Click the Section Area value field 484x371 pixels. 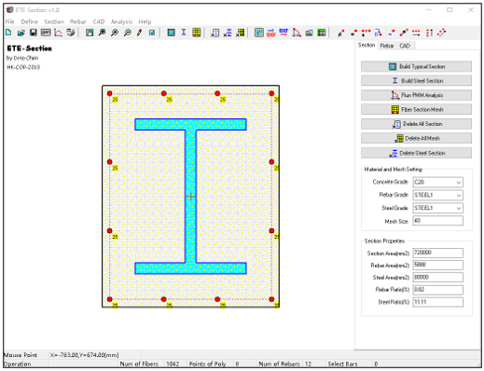437,253
